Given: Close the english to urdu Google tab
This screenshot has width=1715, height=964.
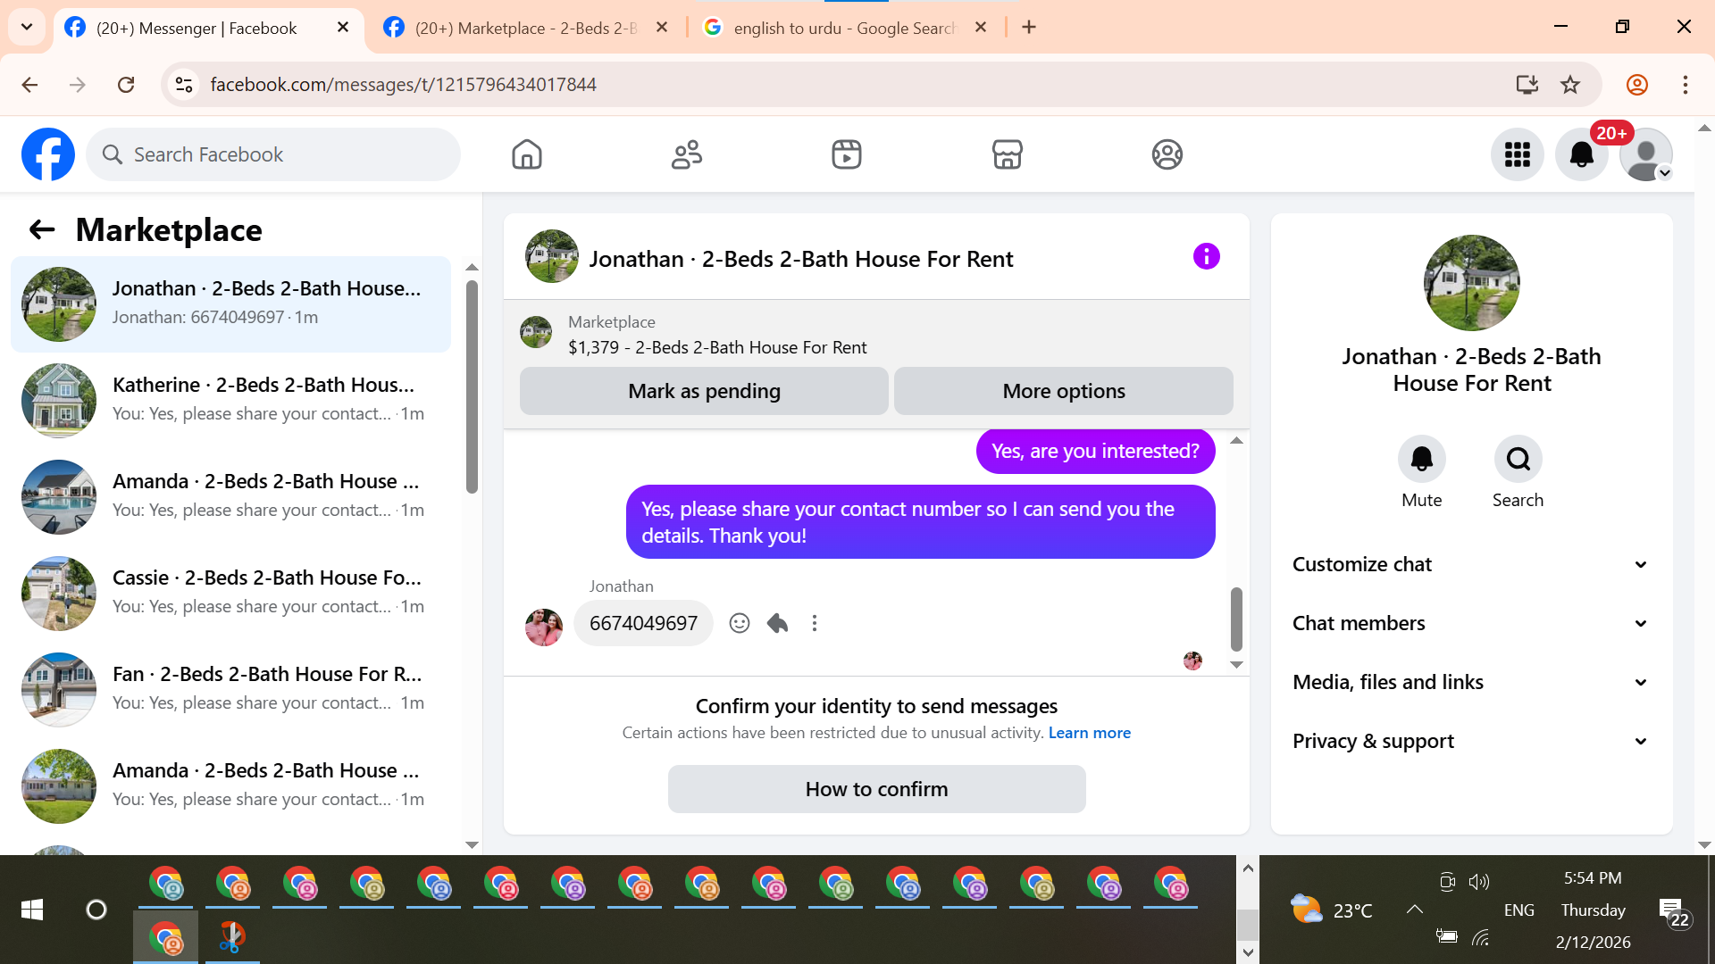Looking at the screenshot, I should [981, 28].
